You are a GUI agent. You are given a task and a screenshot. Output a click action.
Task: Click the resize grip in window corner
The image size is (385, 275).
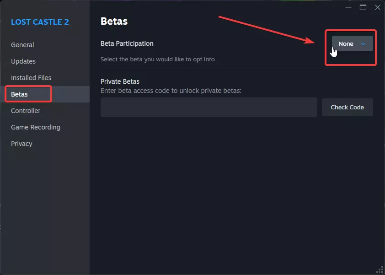pyautogui.click(x=380, y=270)
